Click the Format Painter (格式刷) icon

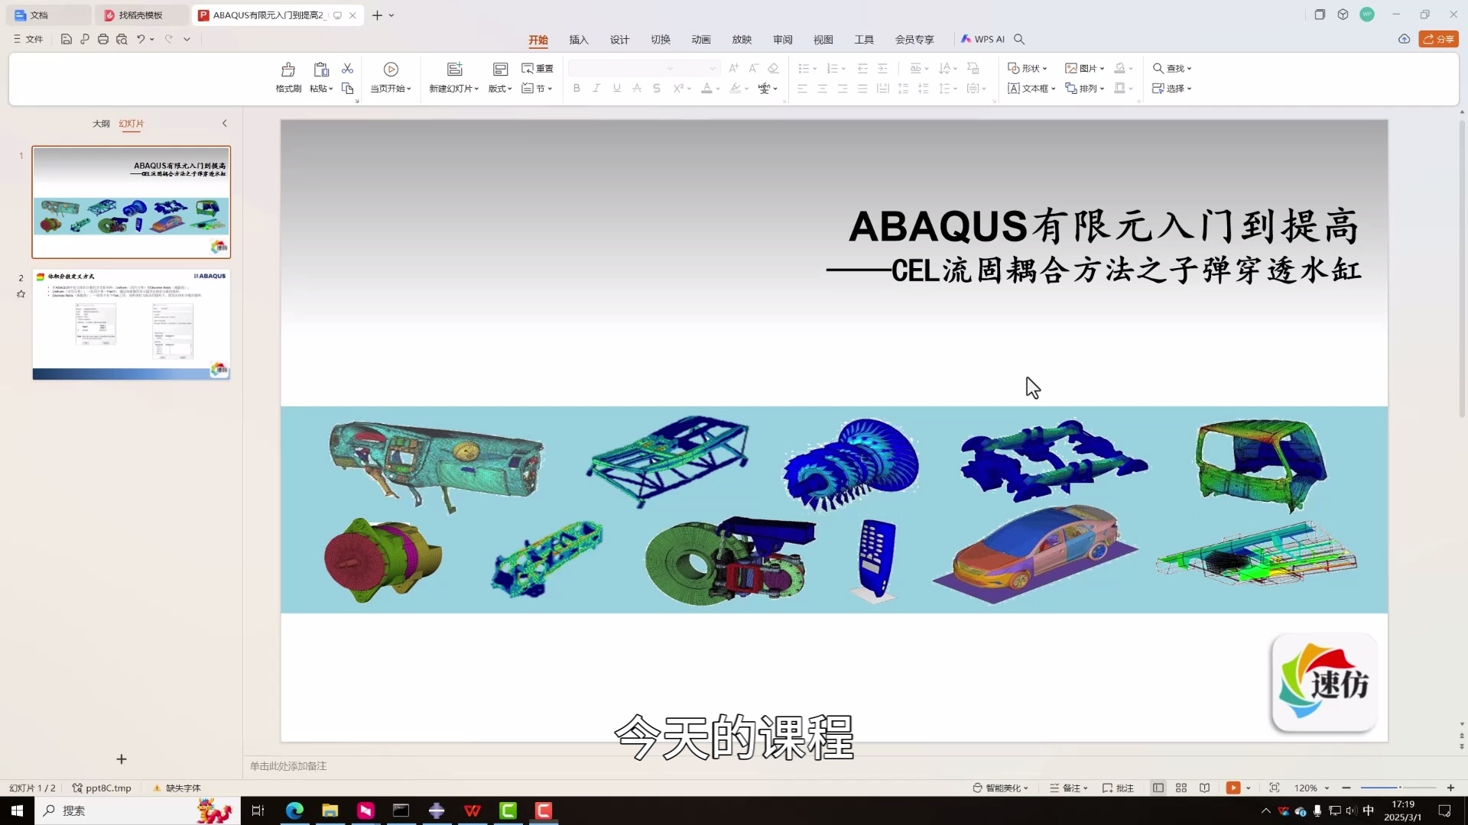[x=287, y=76]
